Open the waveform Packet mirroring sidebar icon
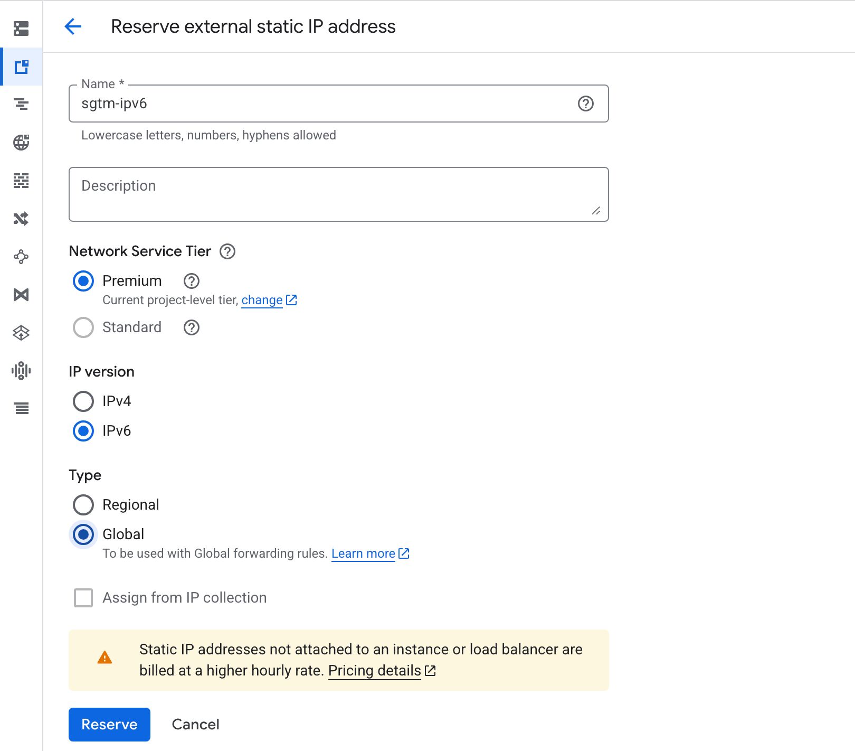This screenshot has width=855, height=751. [x=21, y=371]
